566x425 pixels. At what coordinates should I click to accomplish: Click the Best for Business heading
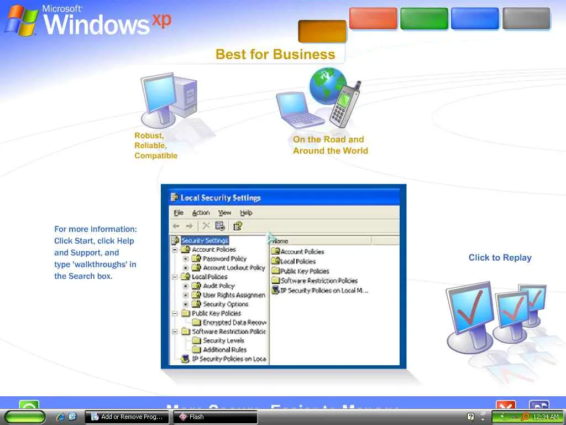[x=275, y=54]
